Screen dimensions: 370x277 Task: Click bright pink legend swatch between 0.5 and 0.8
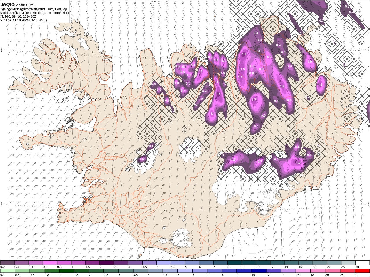[50, 263]
